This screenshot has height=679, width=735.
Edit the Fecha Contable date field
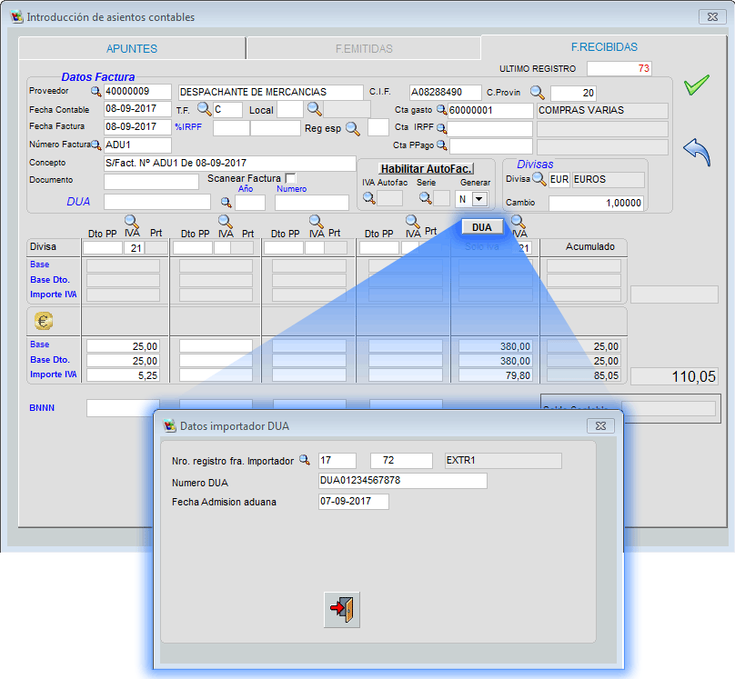[x=137, y=109]
